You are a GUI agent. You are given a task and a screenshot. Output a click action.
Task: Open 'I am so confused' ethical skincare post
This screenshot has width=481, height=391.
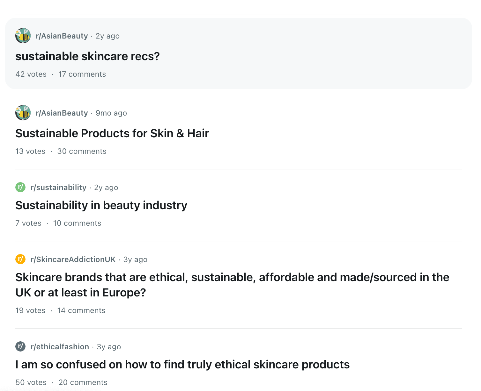tap(182, 365)
